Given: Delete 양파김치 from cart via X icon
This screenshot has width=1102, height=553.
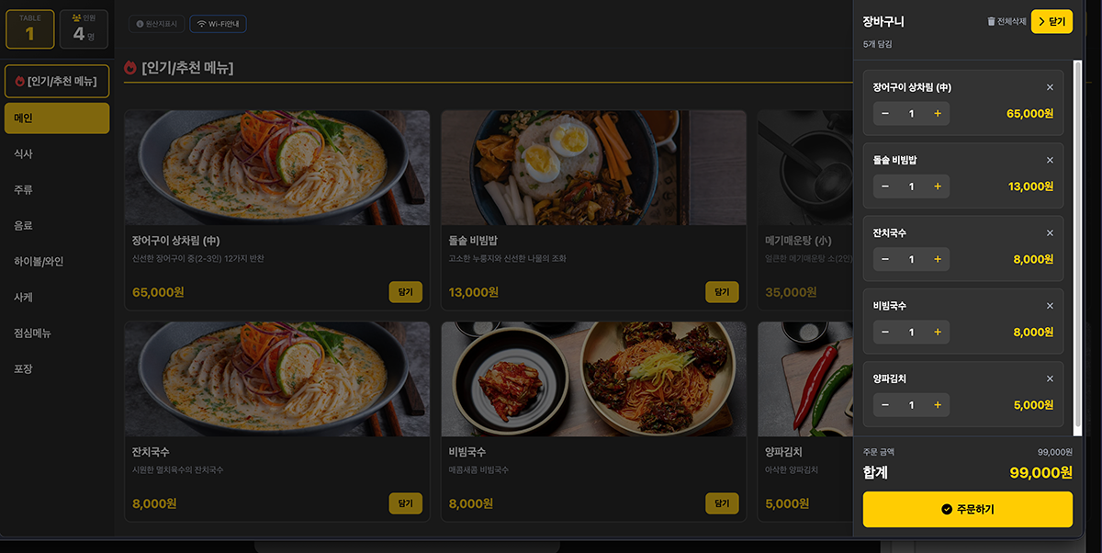Looking at the screenshot, I should [1050, 378].
